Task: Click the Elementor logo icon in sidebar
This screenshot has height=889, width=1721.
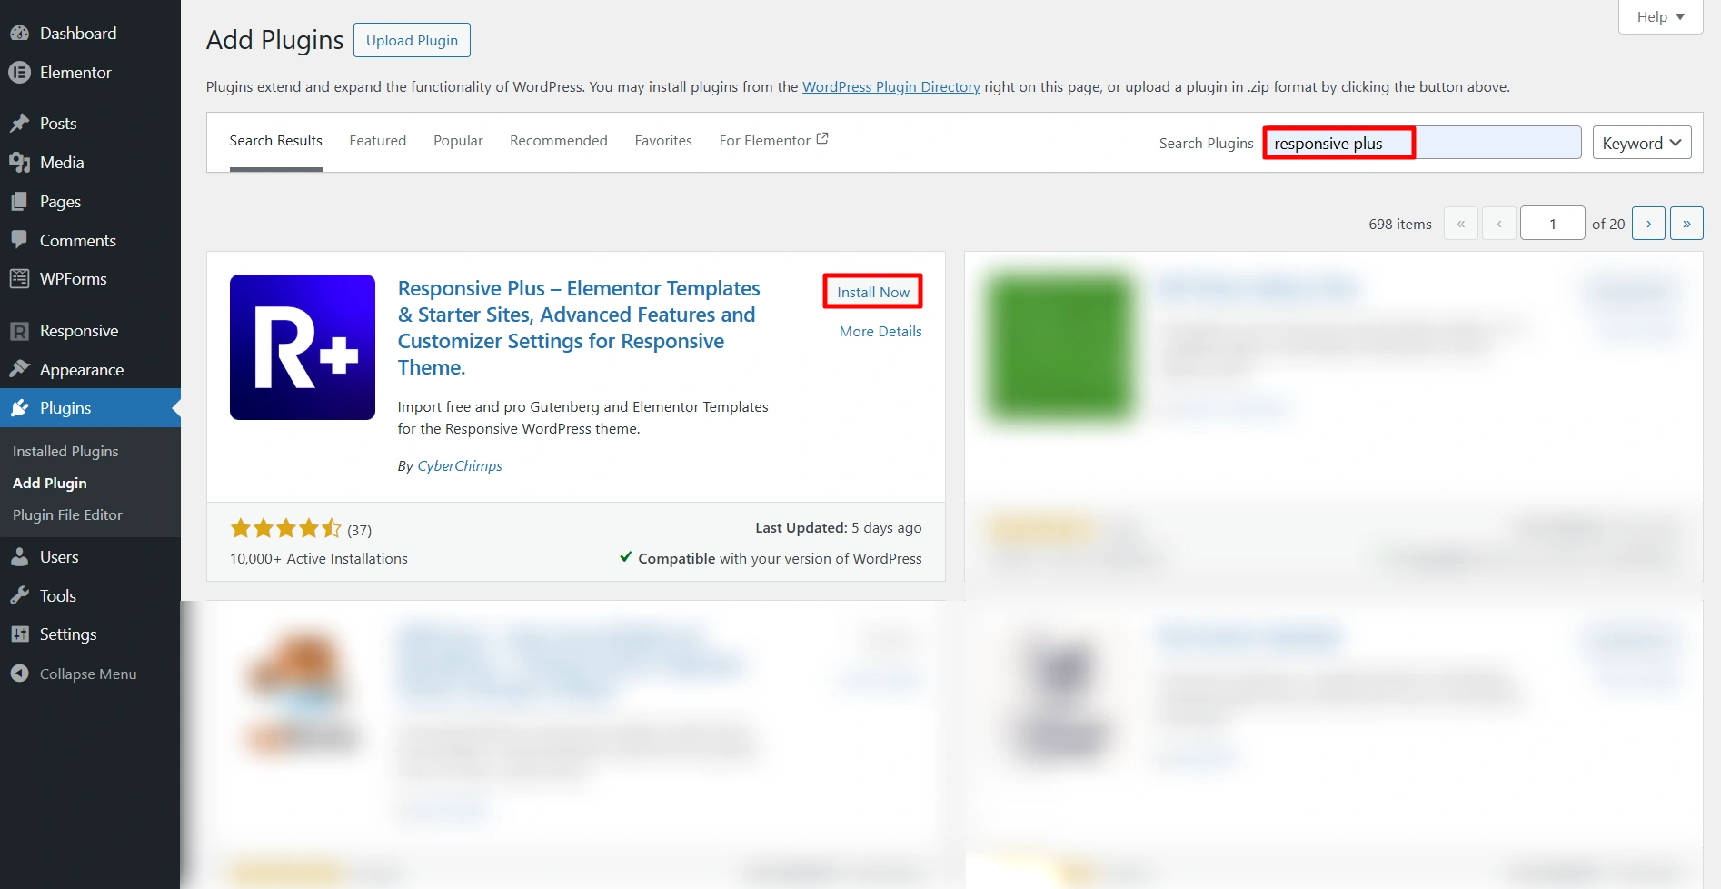Action: 20,73
